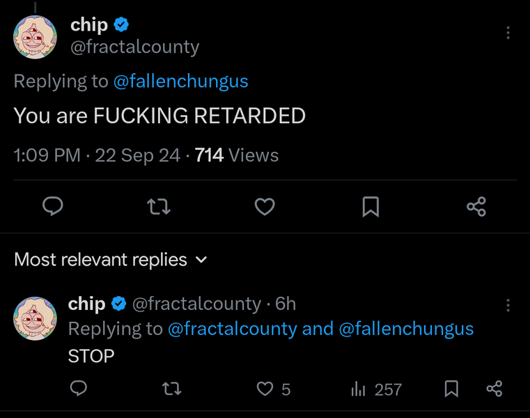This screenshot has height=418, width=530.
Task: Retweet the main tweet
Action: 159,206
